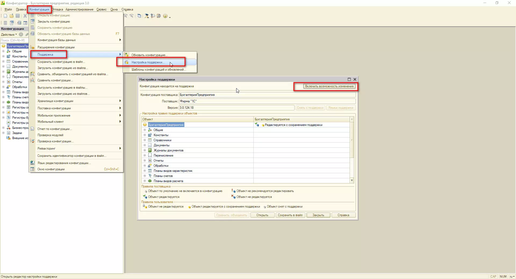Select Шаблоны конфигураций и обновлений
Screen dimensions: 516x279
click(160, 70)
